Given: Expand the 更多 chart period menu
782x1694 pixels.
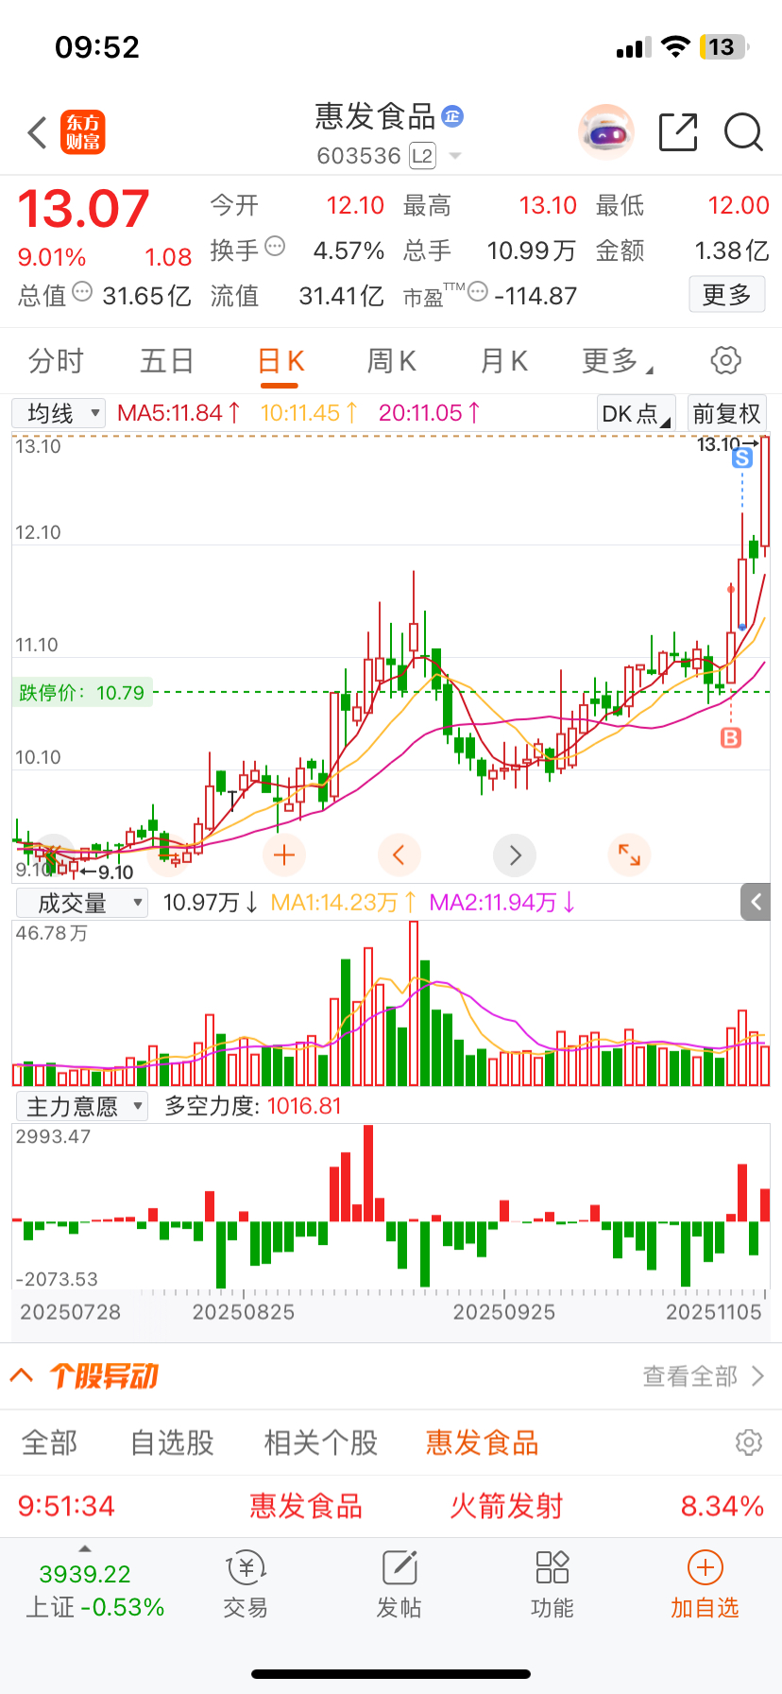Looking at the screenshot, I should [x=618, y=360].
